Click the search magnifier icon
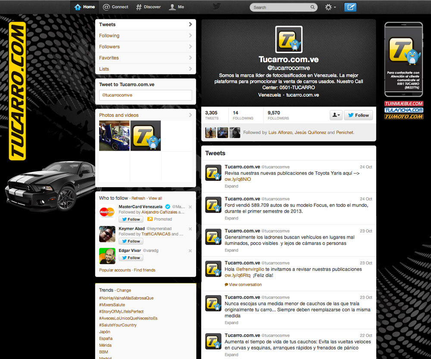Screen dimensions: 431x359 tap(312, 7)
